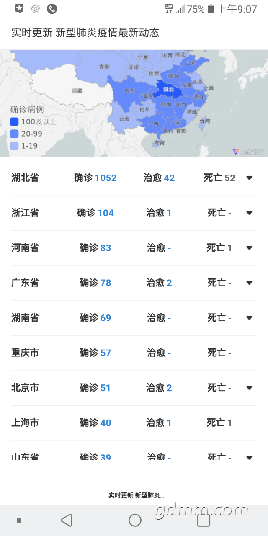The width and height of the screenshot is (268, 536).
Task: Expand the 北京市 row arrow
Action: click(x=249, y=388)
